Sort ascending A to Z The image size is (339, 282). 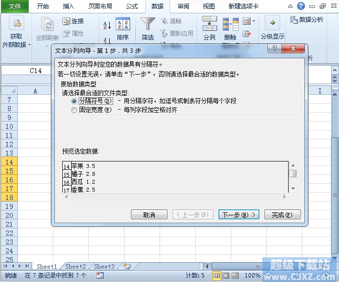(107, 25)
